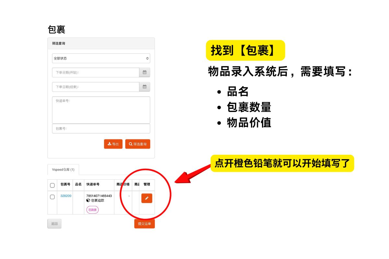Select the 包裹号 input box
Screen dimensions: 389x259
[x=101, y=129]
